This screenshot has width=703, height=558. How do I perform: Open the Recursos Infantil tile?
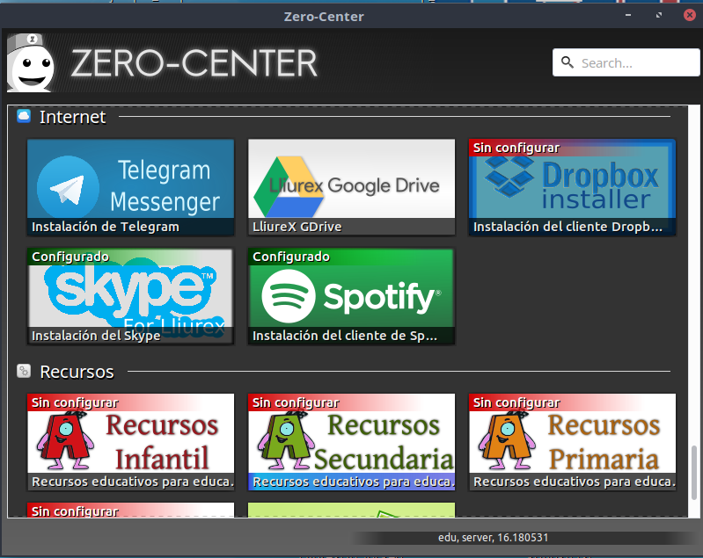pos(130,435)
